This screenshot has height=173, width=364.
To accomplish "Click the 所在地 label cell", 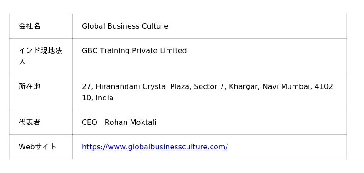I will pos(41,92).
